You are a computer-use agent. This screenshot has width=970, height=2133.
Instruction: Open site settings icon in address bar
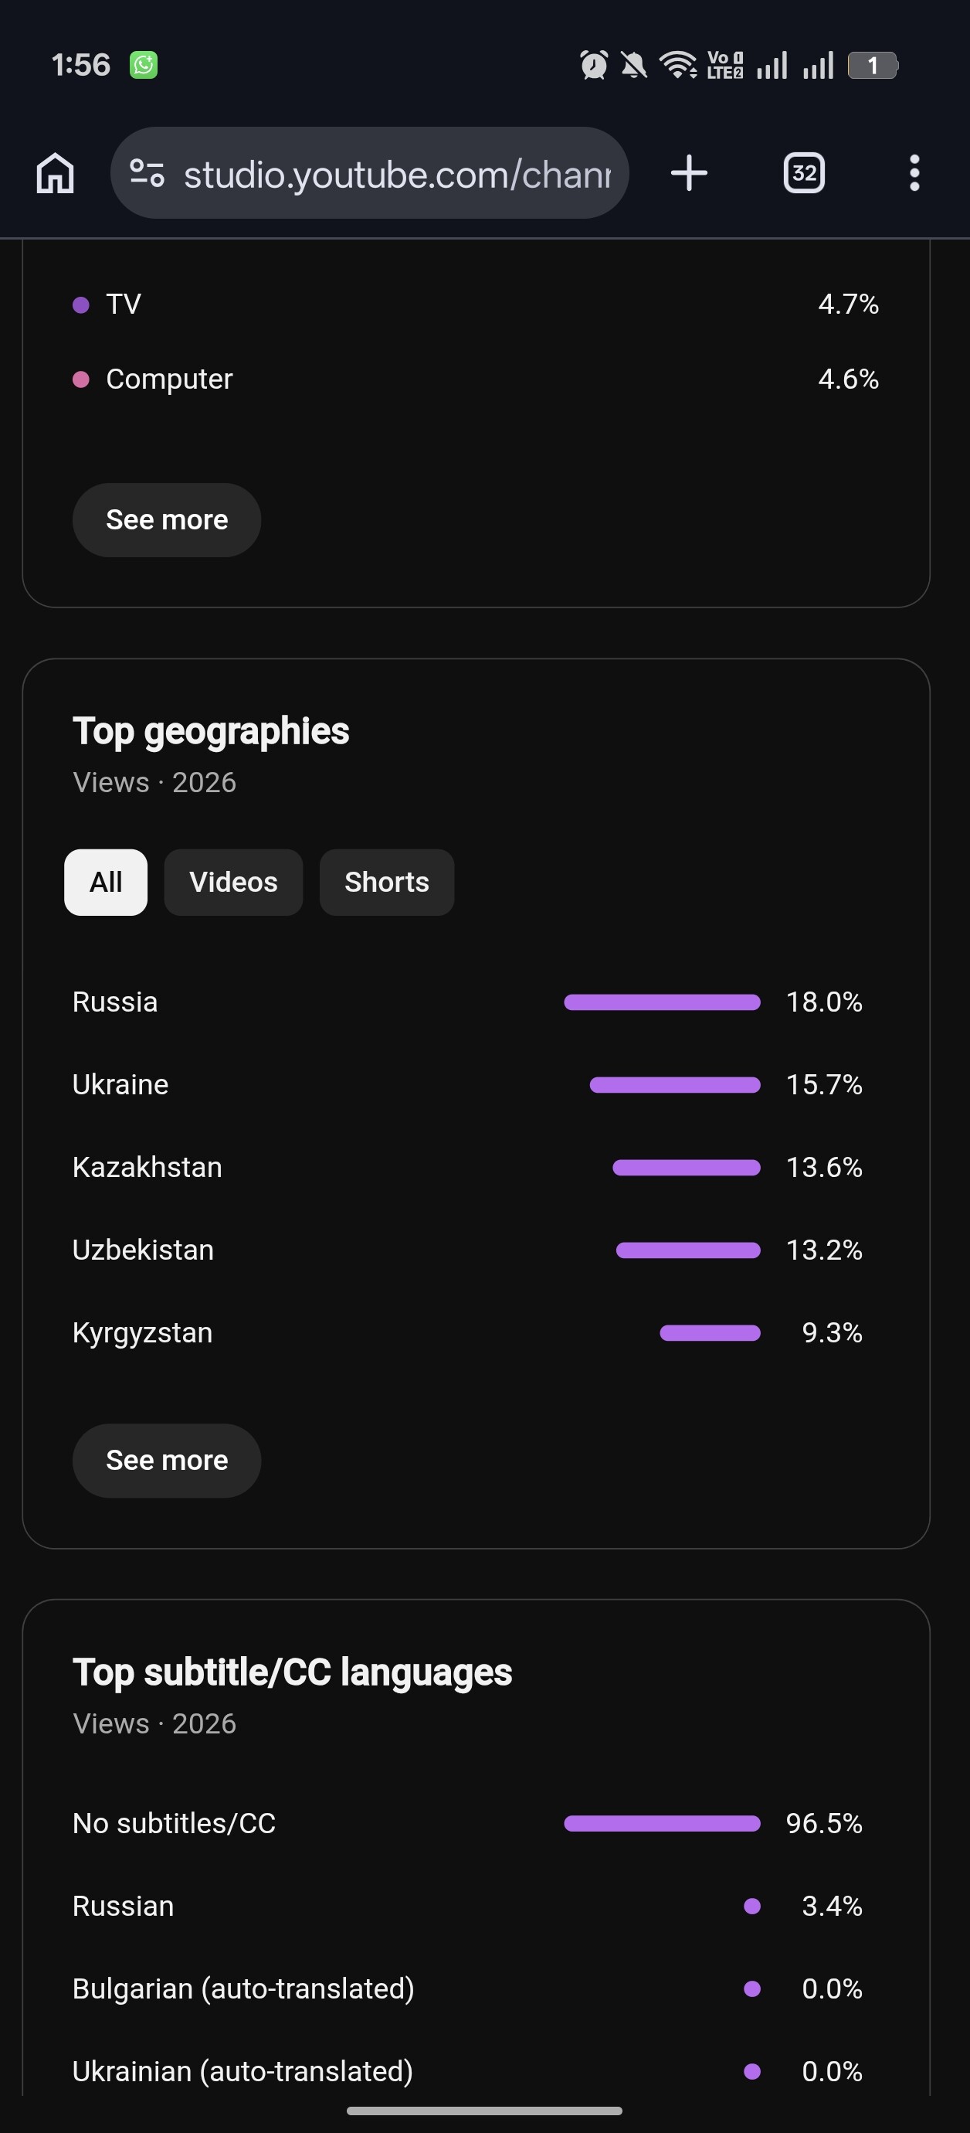point(148,173)
